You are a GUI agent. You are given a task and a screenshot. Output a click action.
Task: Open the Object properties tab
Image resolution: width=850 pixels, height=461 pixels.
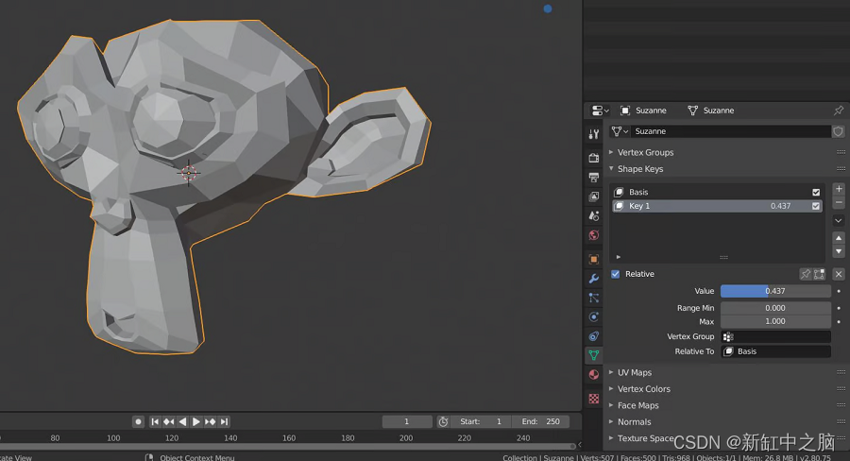(x=594, y=259)
